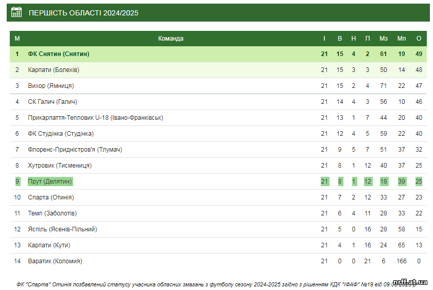Click the Мз goals scored header

pyautogui.click(x=383, y=39)
